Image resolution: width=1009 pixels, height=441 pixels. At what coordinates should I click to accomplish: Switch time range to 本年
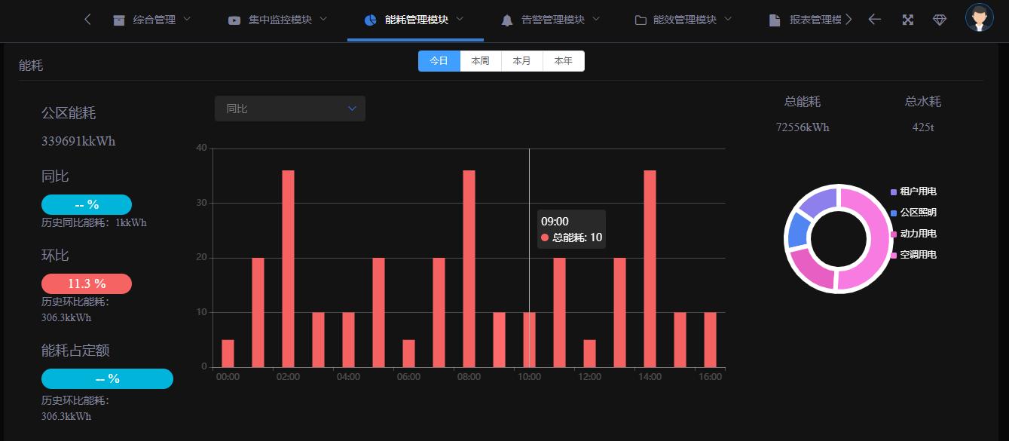563,61
